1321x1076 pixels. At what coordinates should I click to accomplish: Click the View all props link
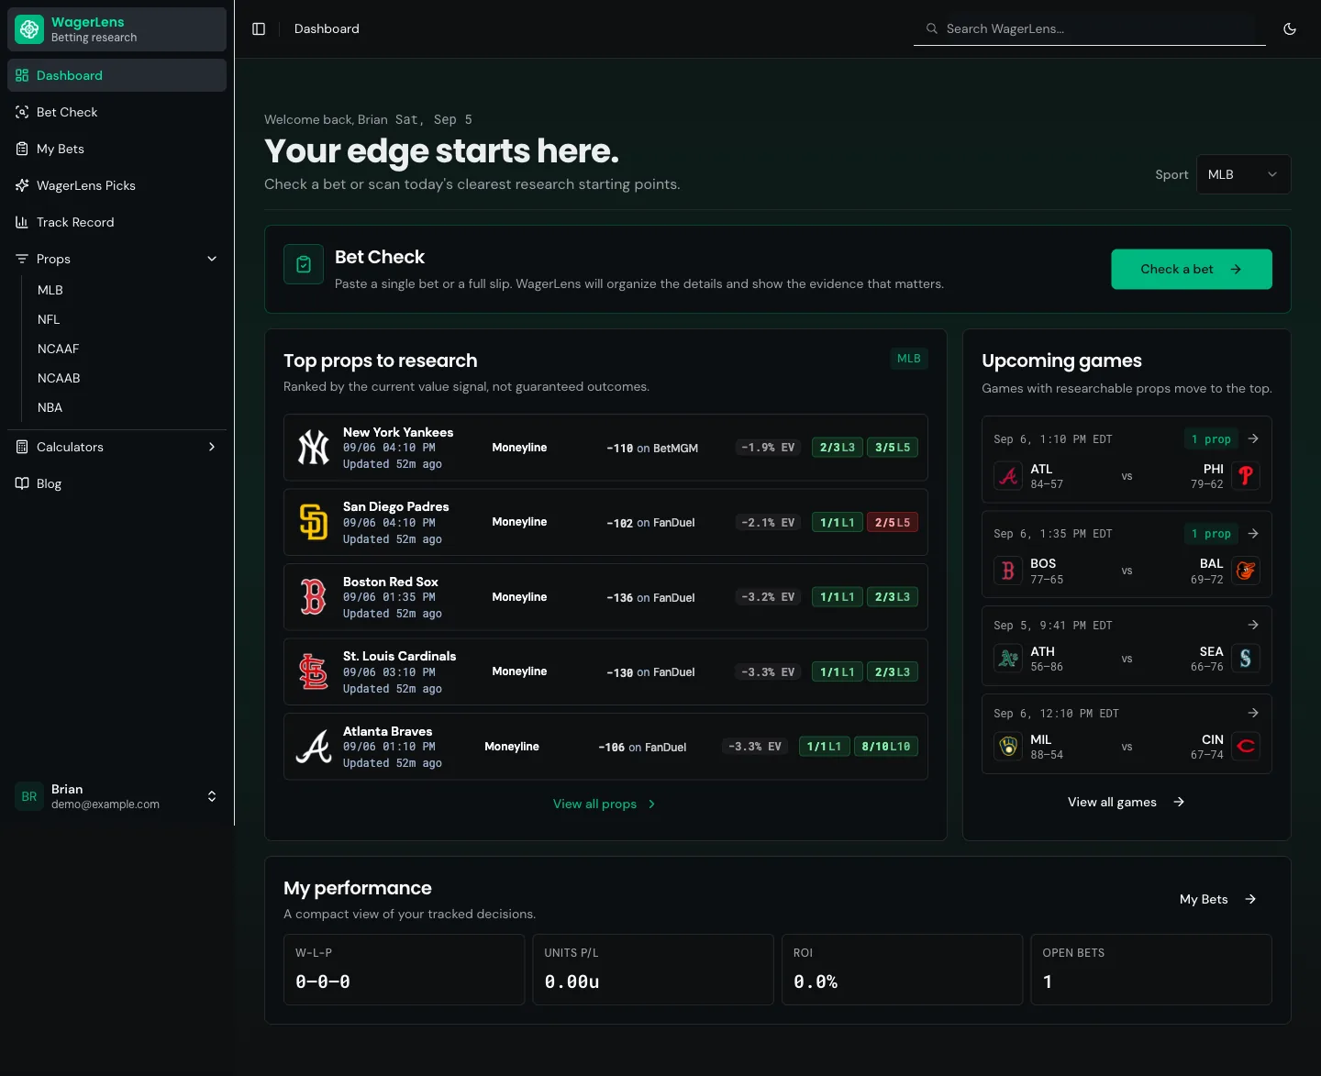click(x=605, y=804)
